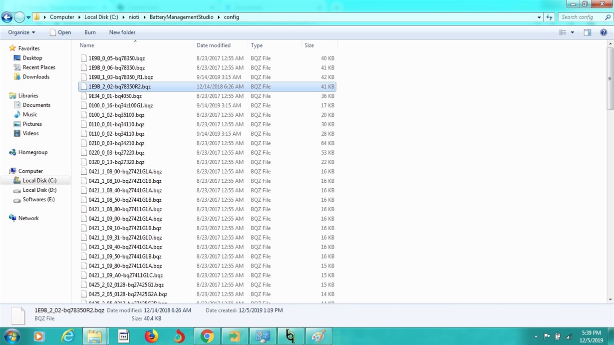Open the view options dropdown arrow
The image size is (614, 345).
click(572, 32)
